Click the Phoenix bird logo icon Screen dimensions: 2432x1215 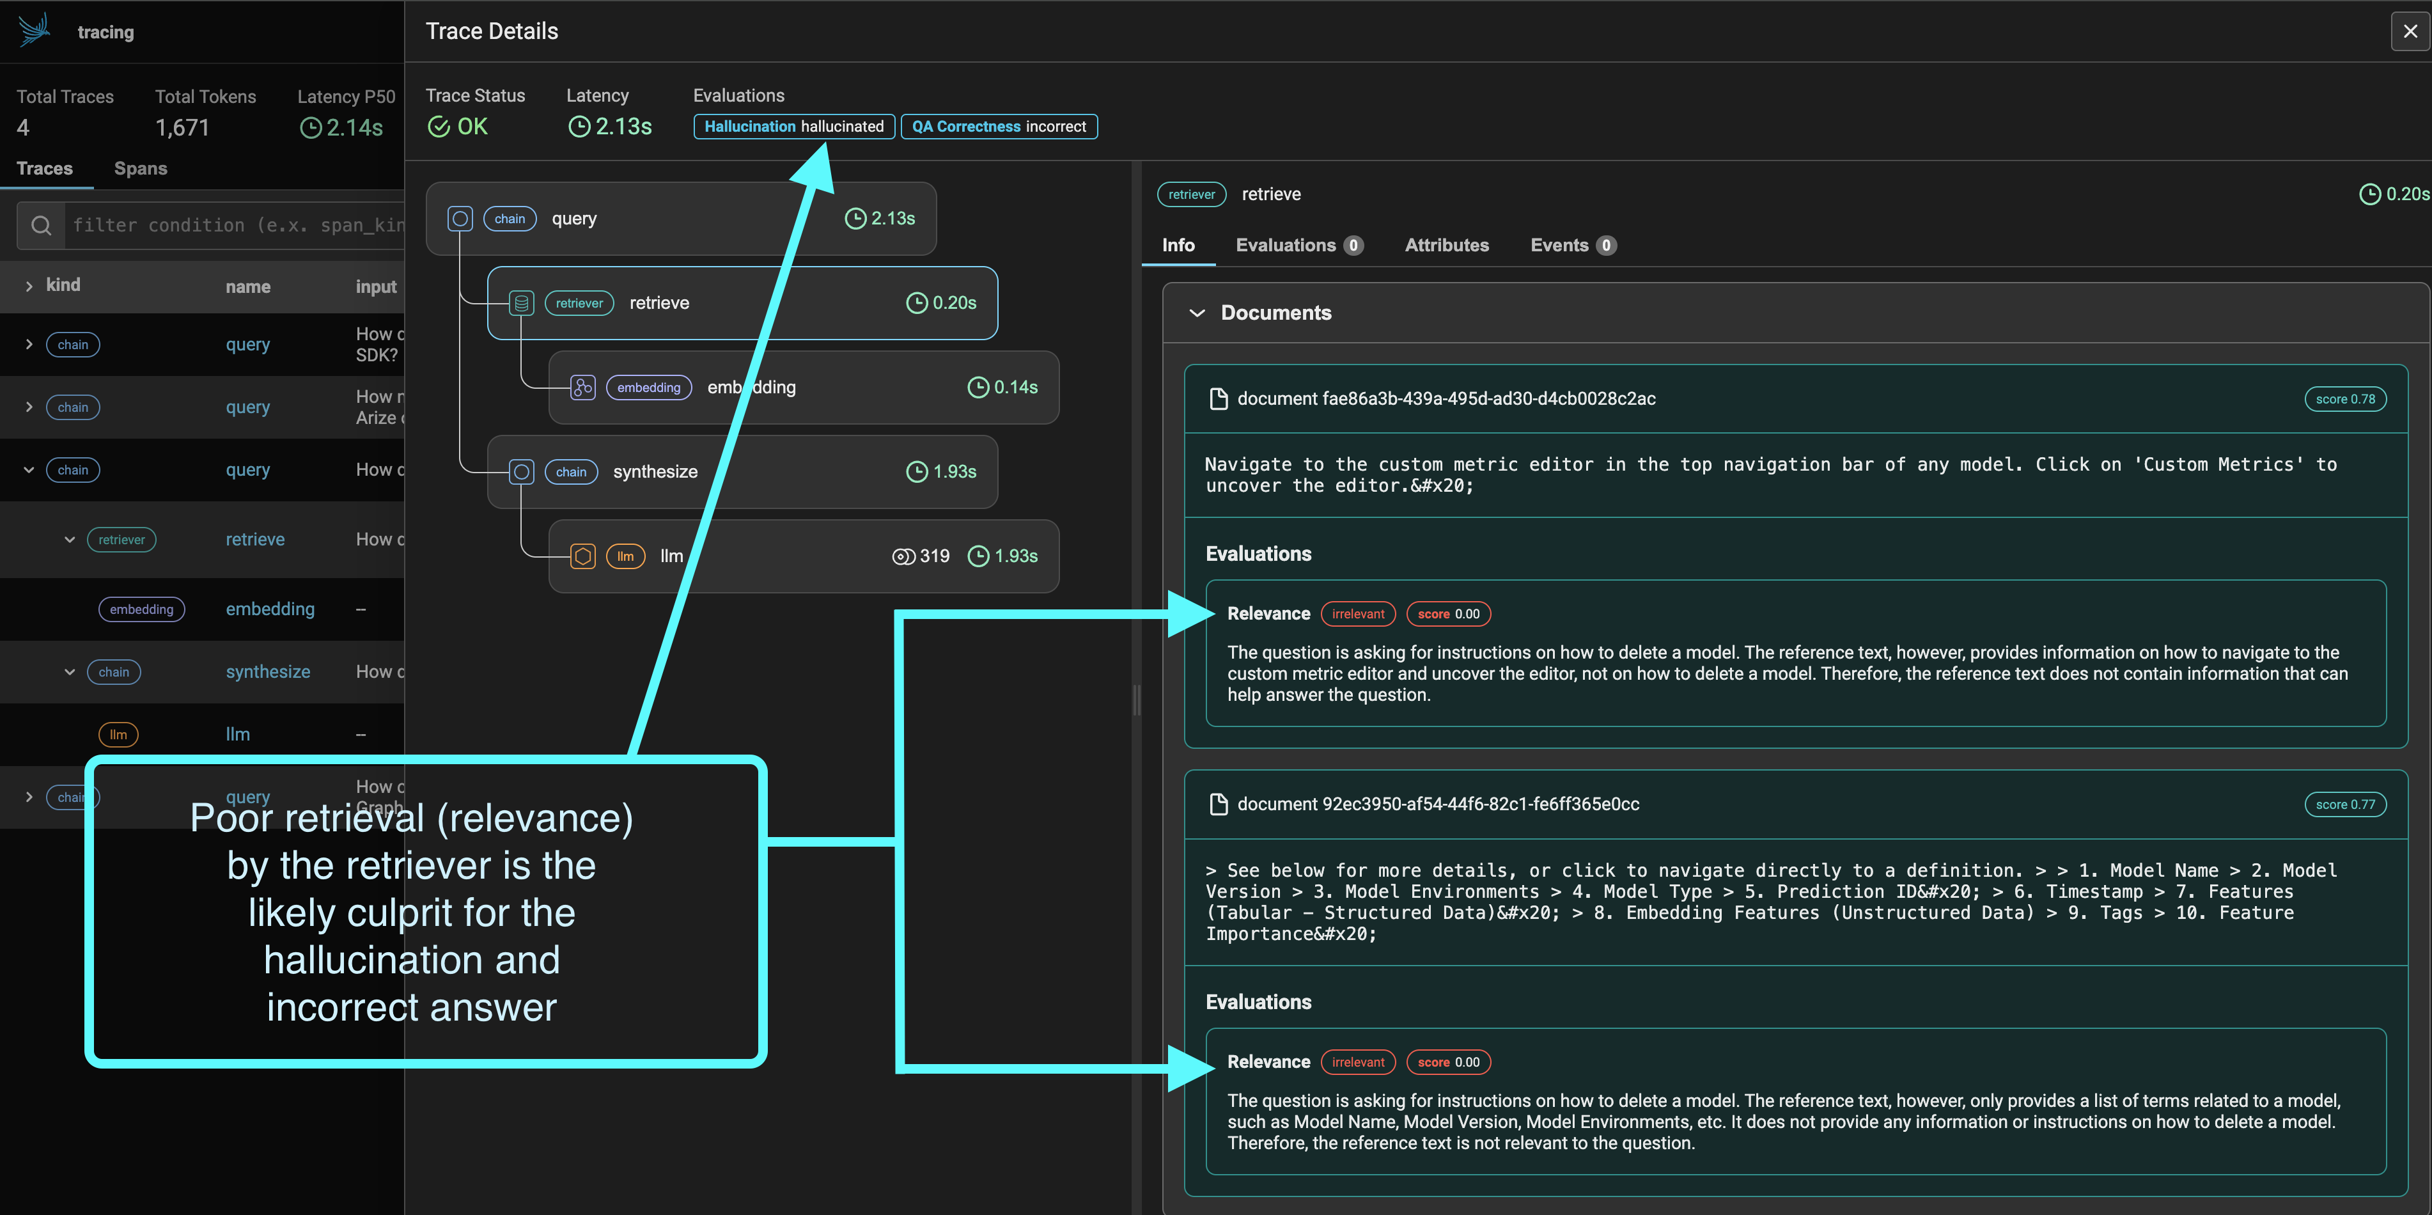tap(34, 30)
